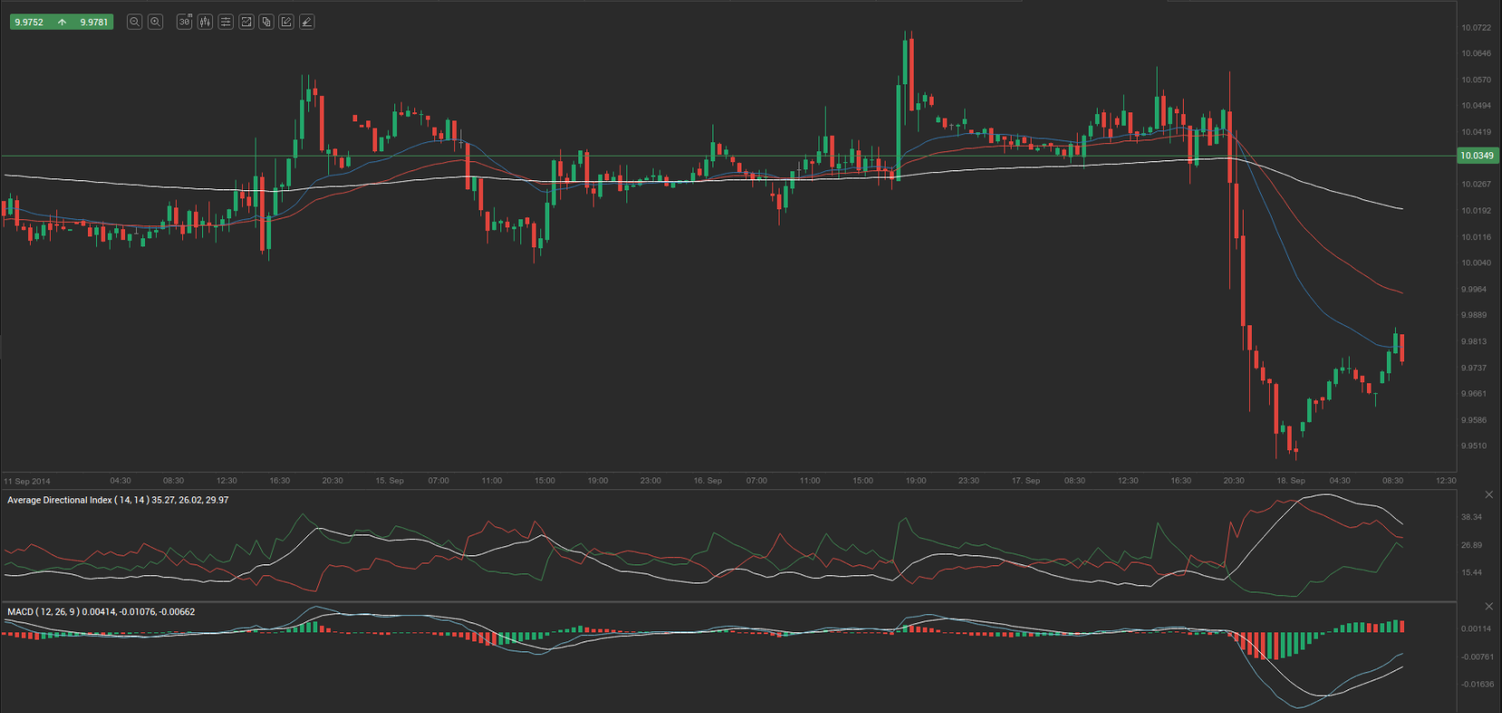Open the indicators settings sliders icon
Viewport: 1502px width, 713px height.
click(226, 22)
